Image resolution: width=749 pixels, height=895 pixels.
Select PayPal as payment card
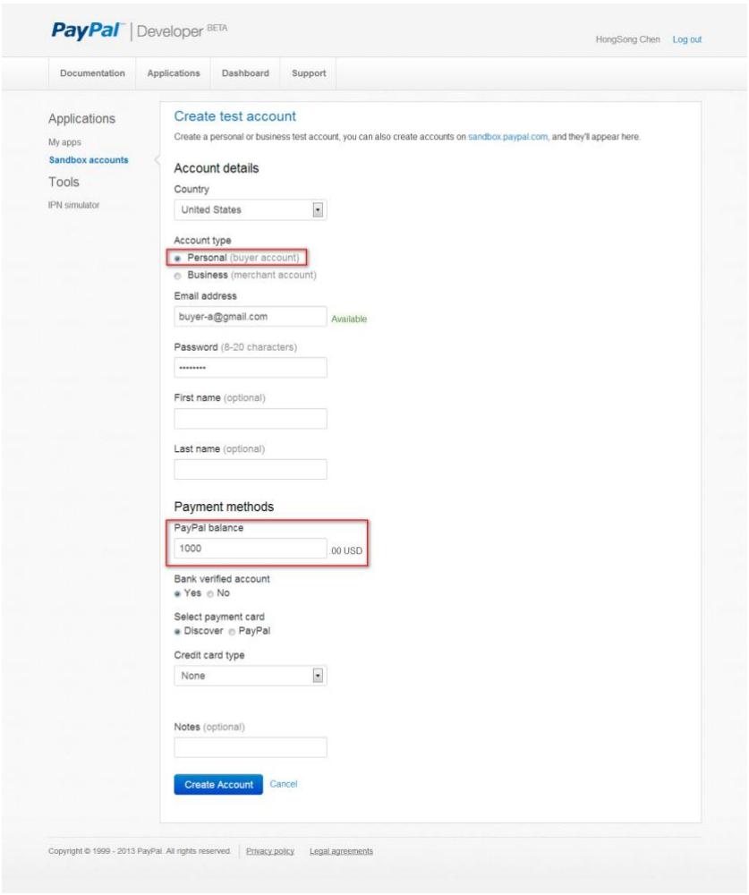[232, 632]
